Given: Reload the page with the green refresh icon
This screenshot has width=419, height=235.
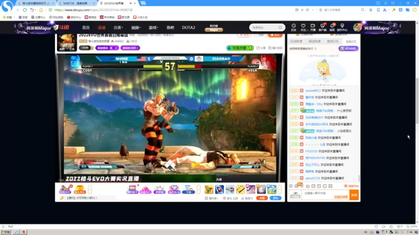Looking at the screenshot, I should click(25, 10).
